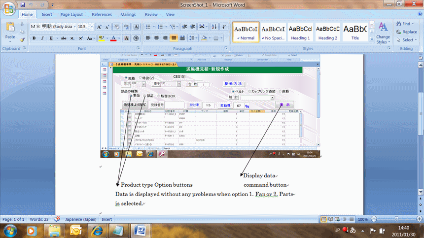Click Find in the Editing group
This screenshot has width=424, height=238.
(x=405, y=24)
